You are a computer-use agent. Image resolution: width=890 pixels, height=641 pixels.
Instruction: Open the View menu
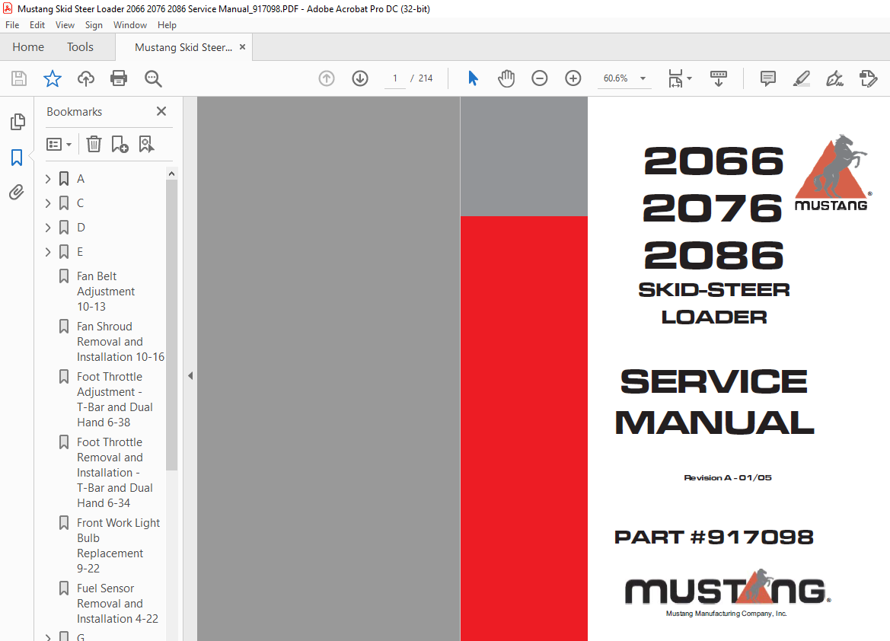[65, 25]
